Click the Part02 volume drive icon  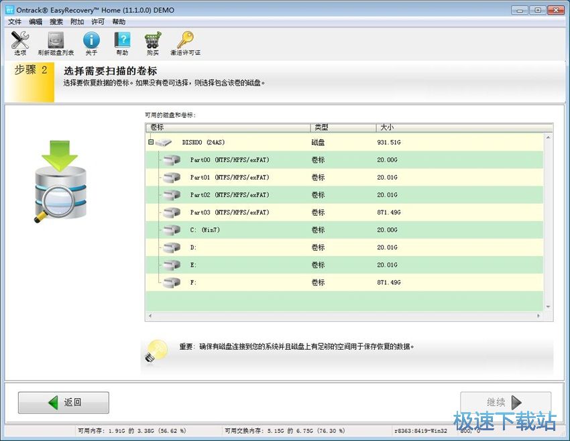[x=172, y=195]
